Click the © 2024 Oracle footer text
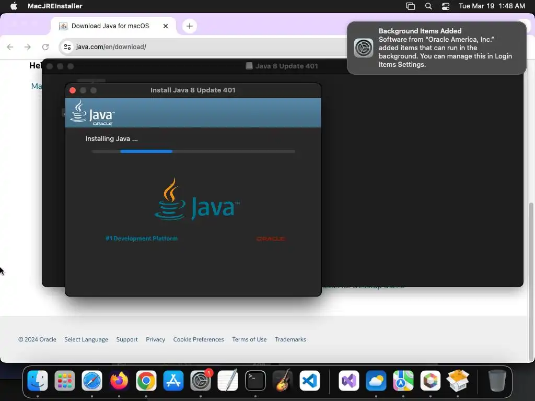Image resolution: width=535 pixels, height=401 pixels. click(37, 339)
